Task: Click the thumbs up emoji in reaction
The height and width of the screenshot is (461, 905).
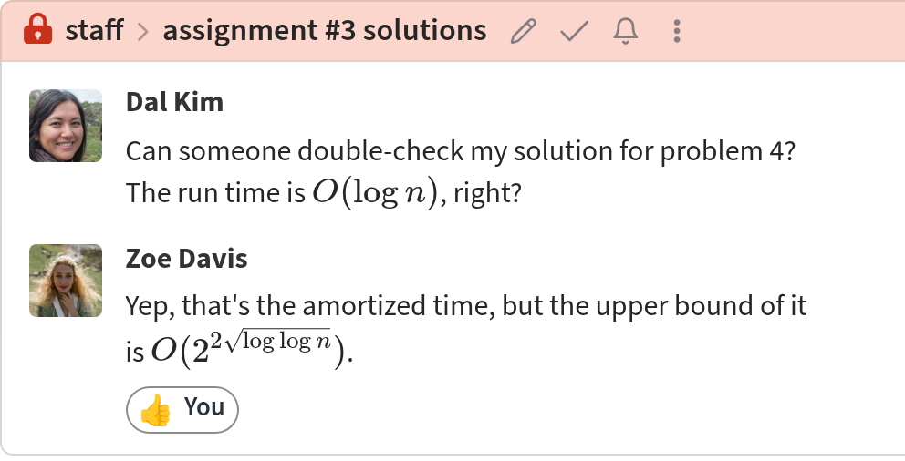Action: [x=155, y=410]
